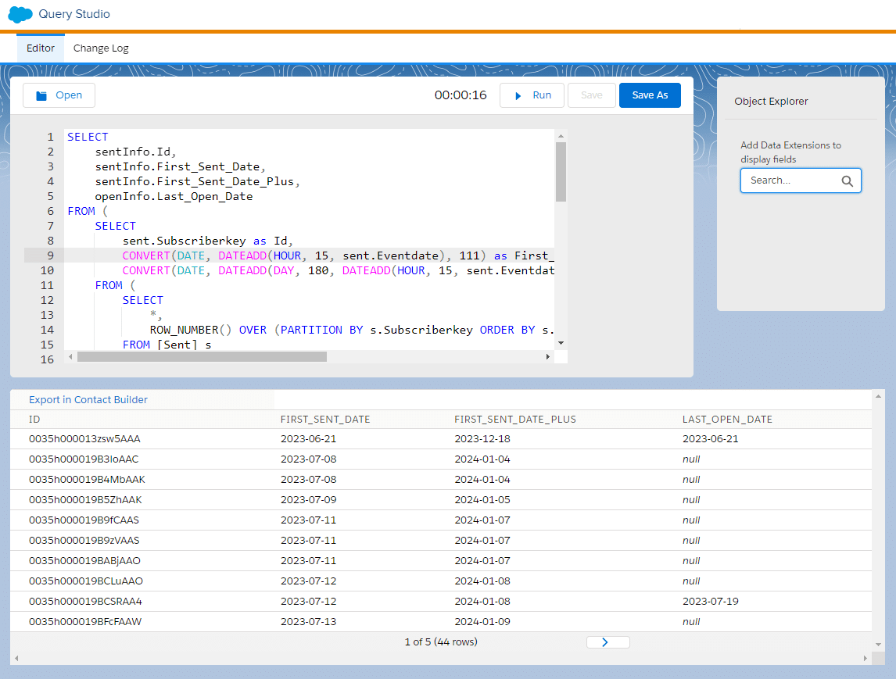
Task: Place cursor on openInfo.Last_Open_Date line
Action: (x=174, y=196)
